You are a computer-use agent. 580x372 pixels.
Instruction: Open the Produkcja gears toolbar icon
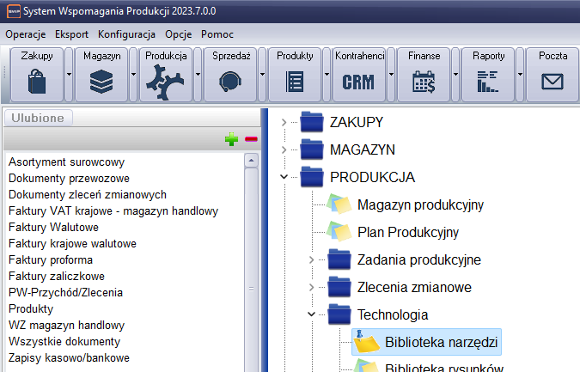tap(165, 82)
